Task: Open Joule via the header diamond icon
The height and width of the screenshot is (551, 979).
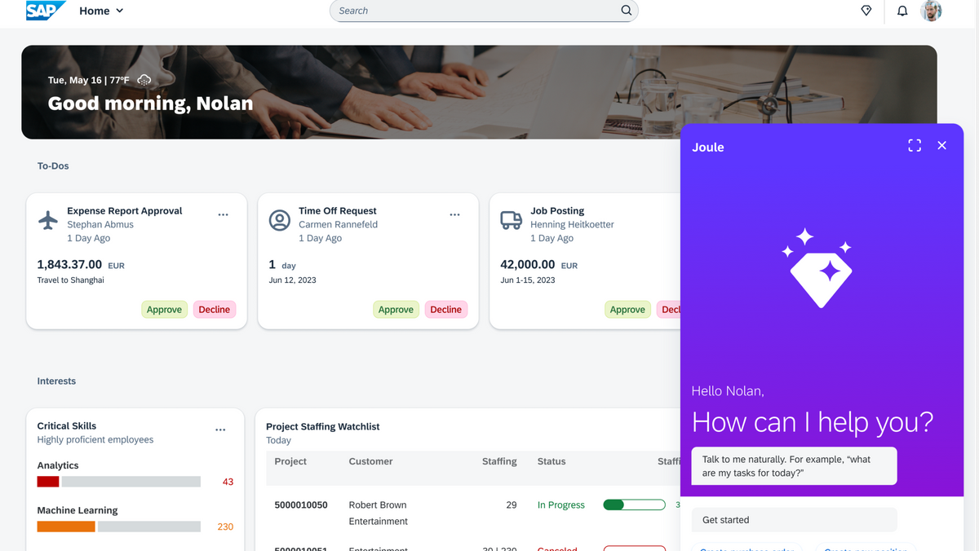Action: [866, 11]
